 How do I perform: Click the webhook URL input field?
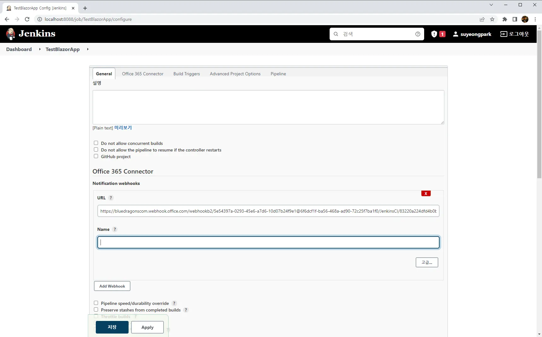click(x=268, y=211)
